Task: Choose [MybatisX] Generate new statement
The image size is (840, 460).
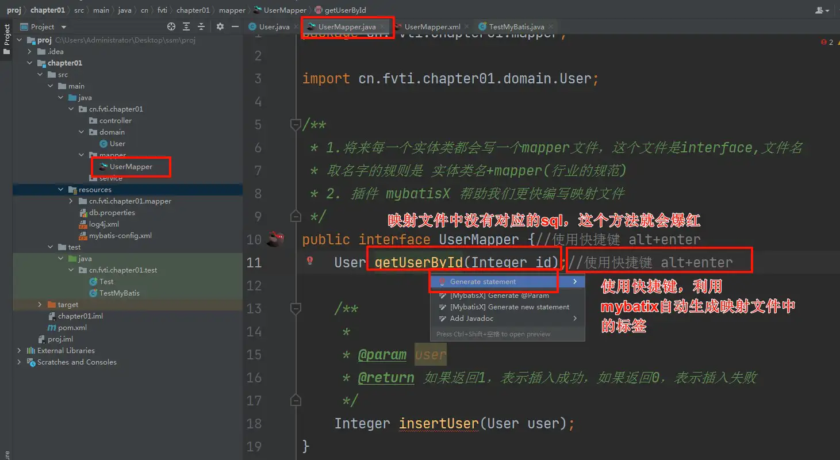Action: coord(507,307)
